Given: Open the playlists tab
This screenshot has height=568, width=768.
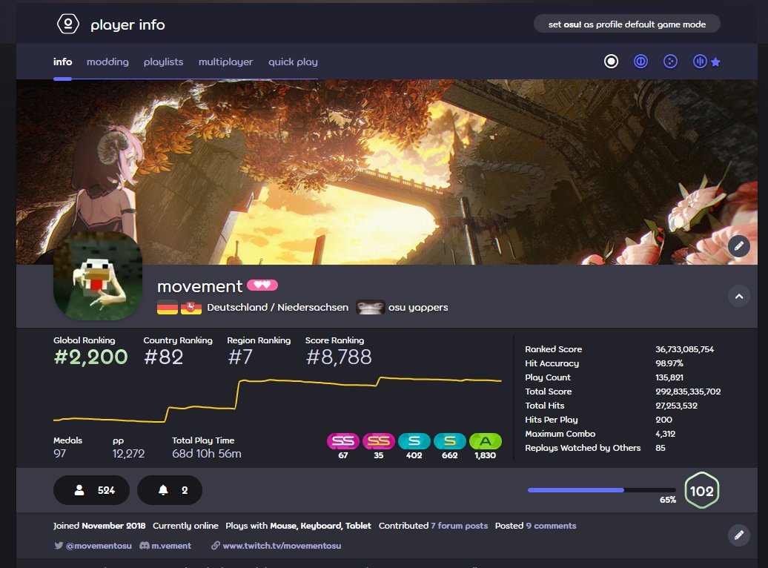Looking at the screenshot, I should (164, 62).
